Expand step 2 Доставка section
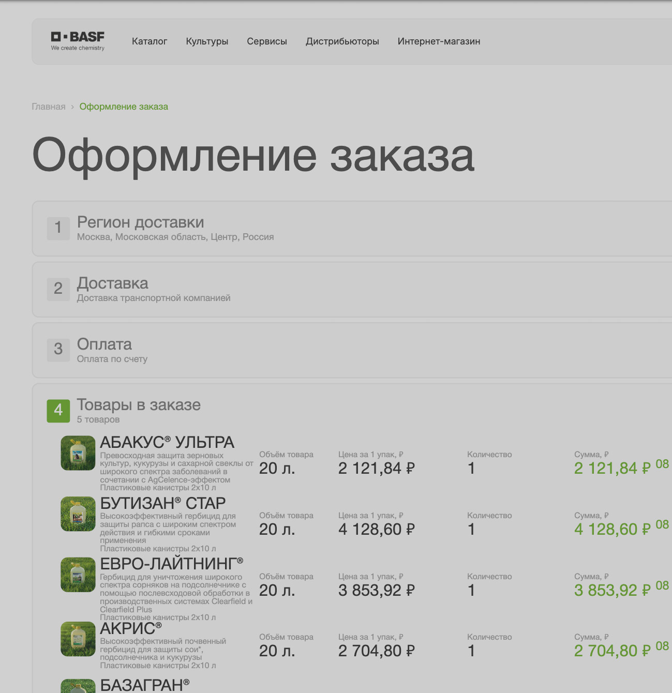This screenshot has width=672, height=693. 112,283
